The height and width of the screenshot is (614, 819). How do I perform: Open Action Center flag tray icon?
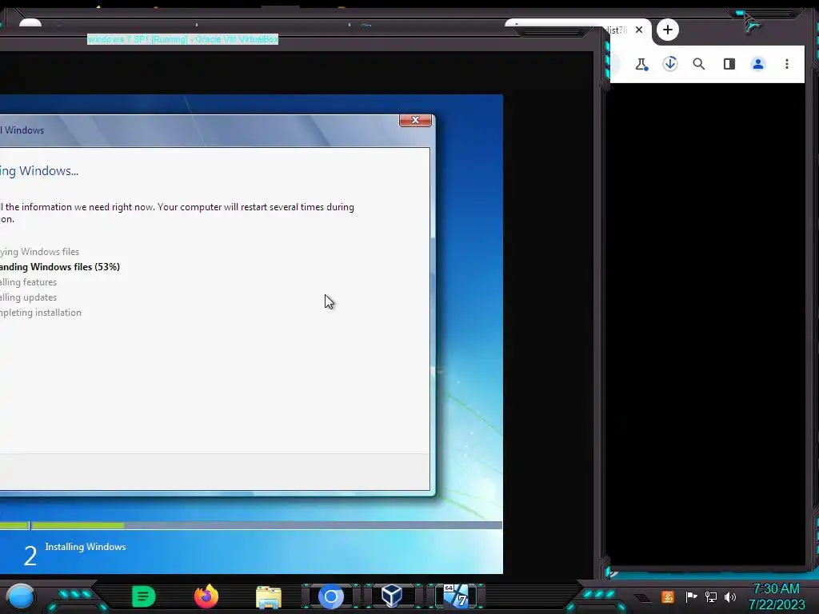tap(691, 596)
